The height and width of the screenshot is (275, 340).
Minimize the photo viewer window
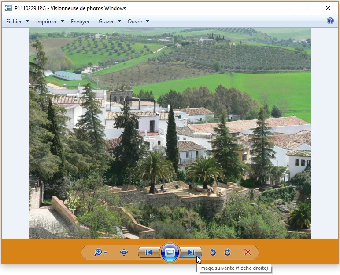click(288, 8)
